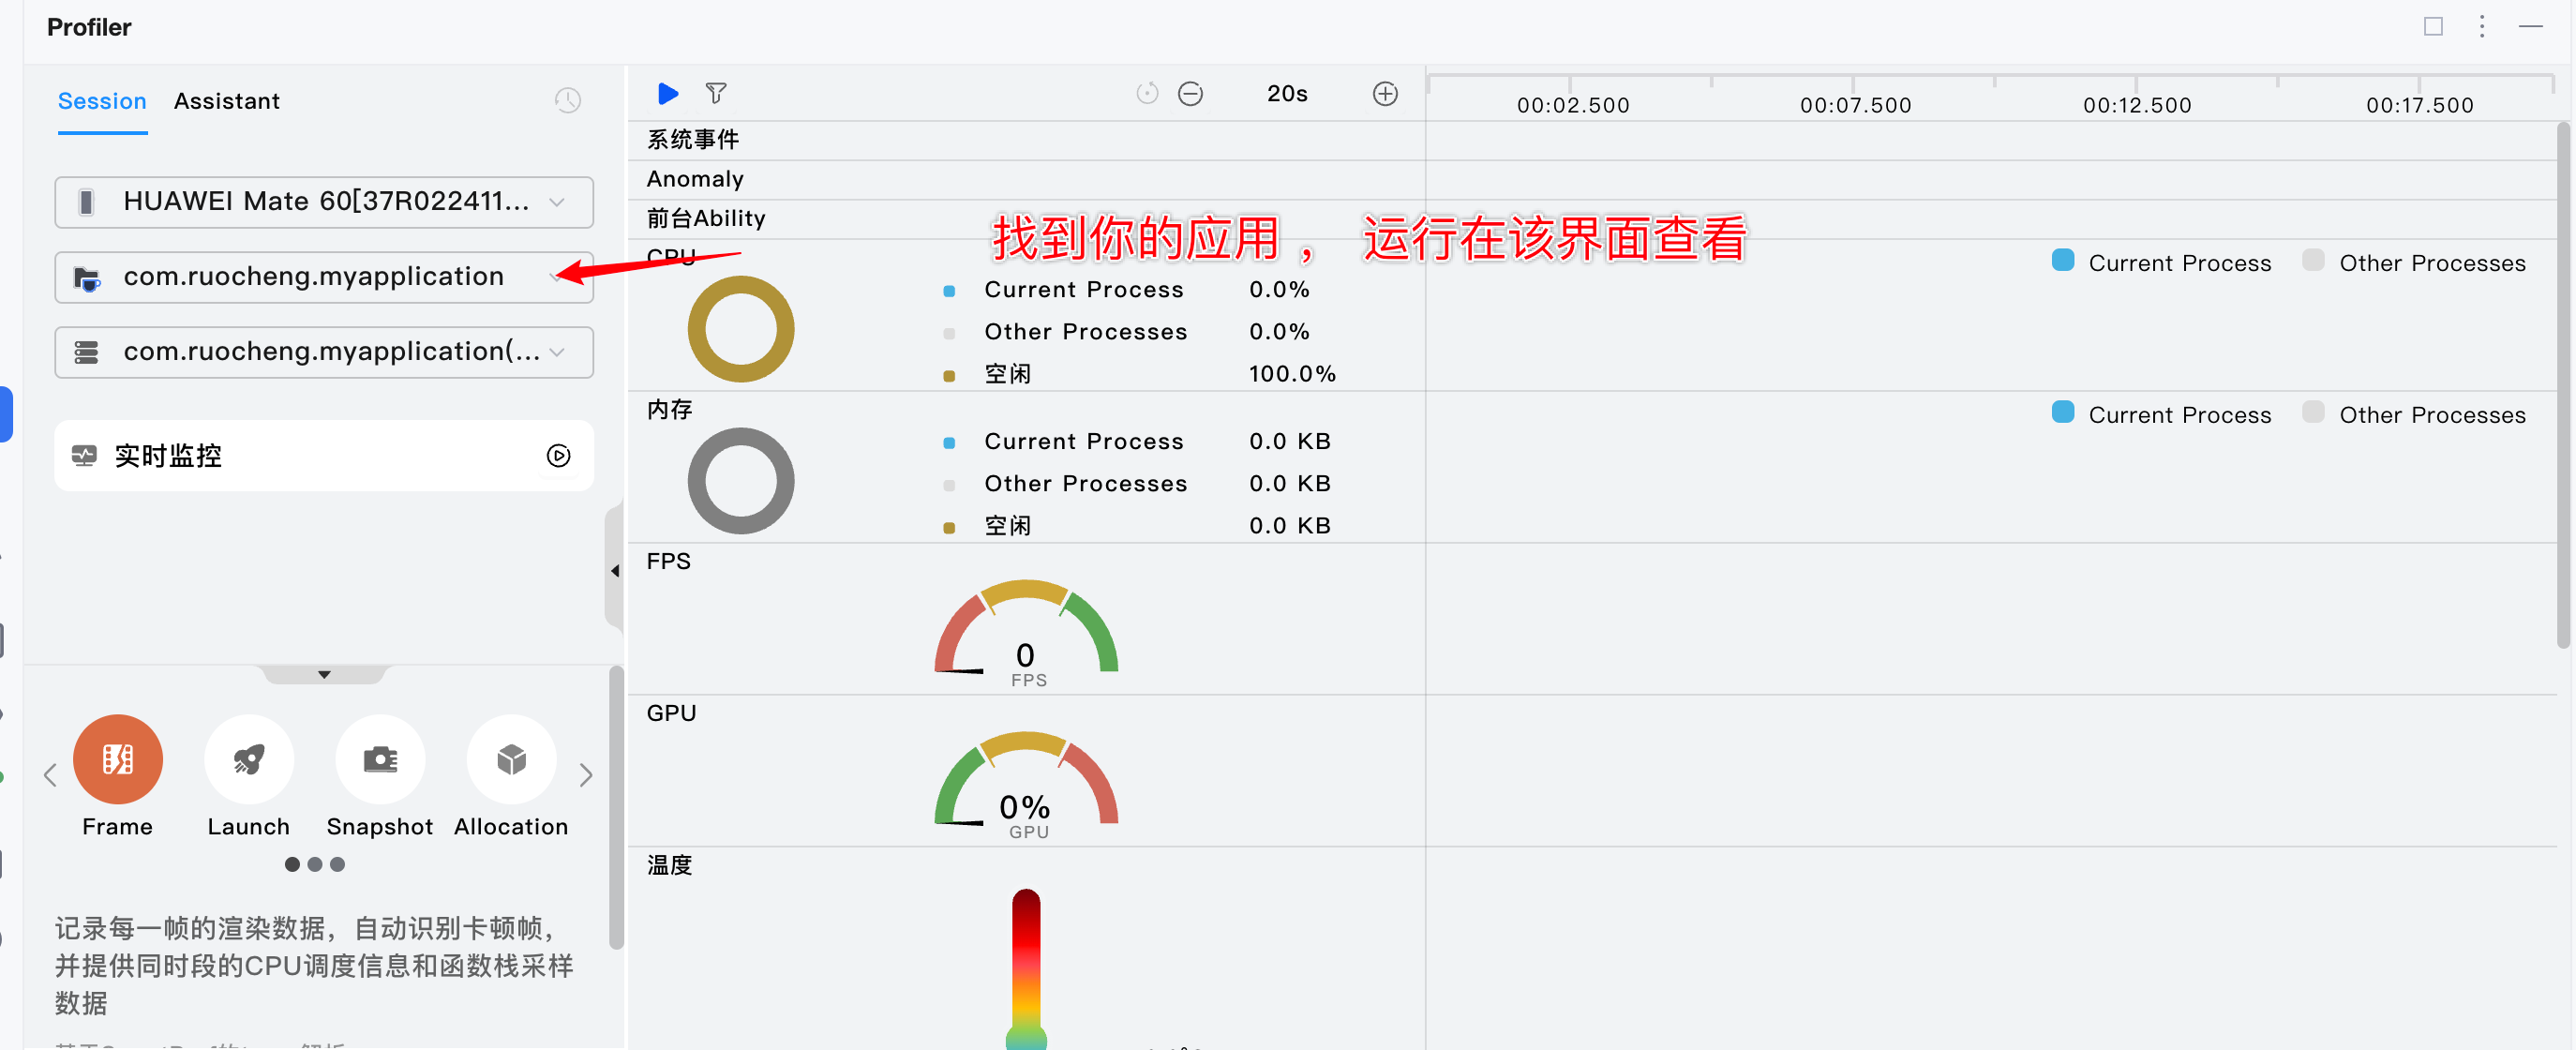The height and width of the screenshot is (1050, 2576).
Task: Click the phone icon in device selector
Action: coord(86,202)
